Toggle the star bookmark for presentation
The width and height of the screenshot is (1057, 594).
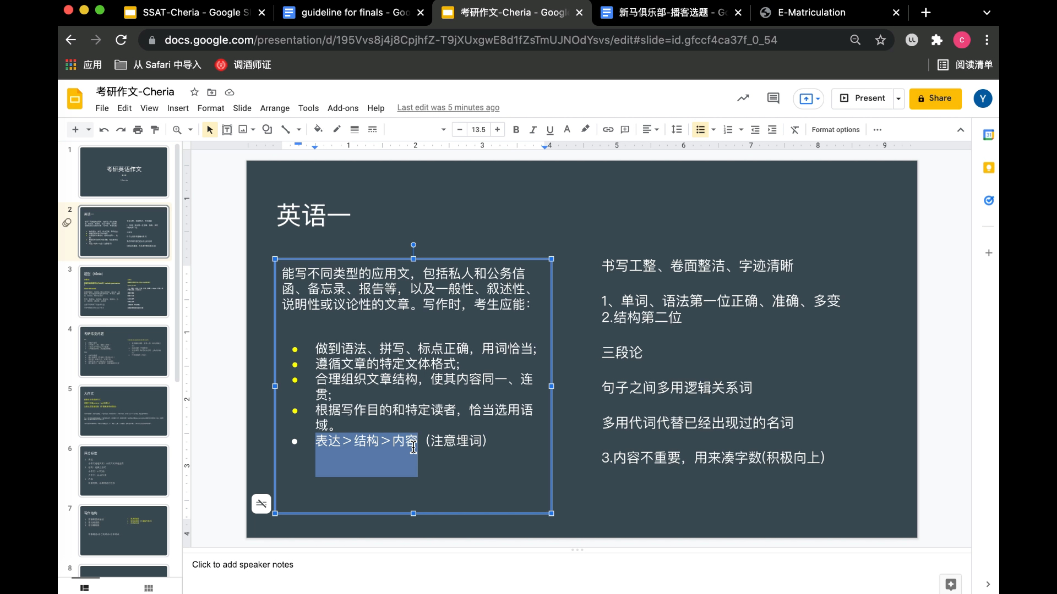[194, 92]
